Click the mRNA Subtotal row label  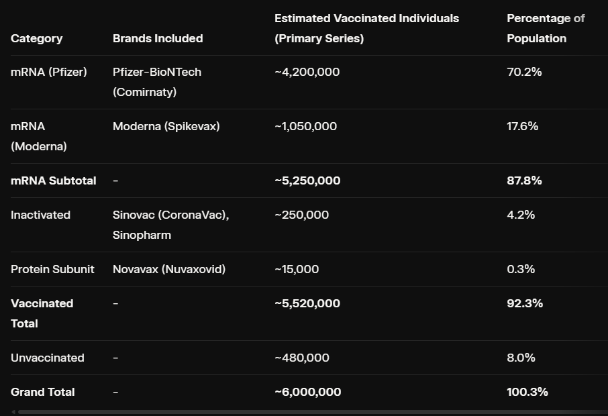(x=53, y=180)
